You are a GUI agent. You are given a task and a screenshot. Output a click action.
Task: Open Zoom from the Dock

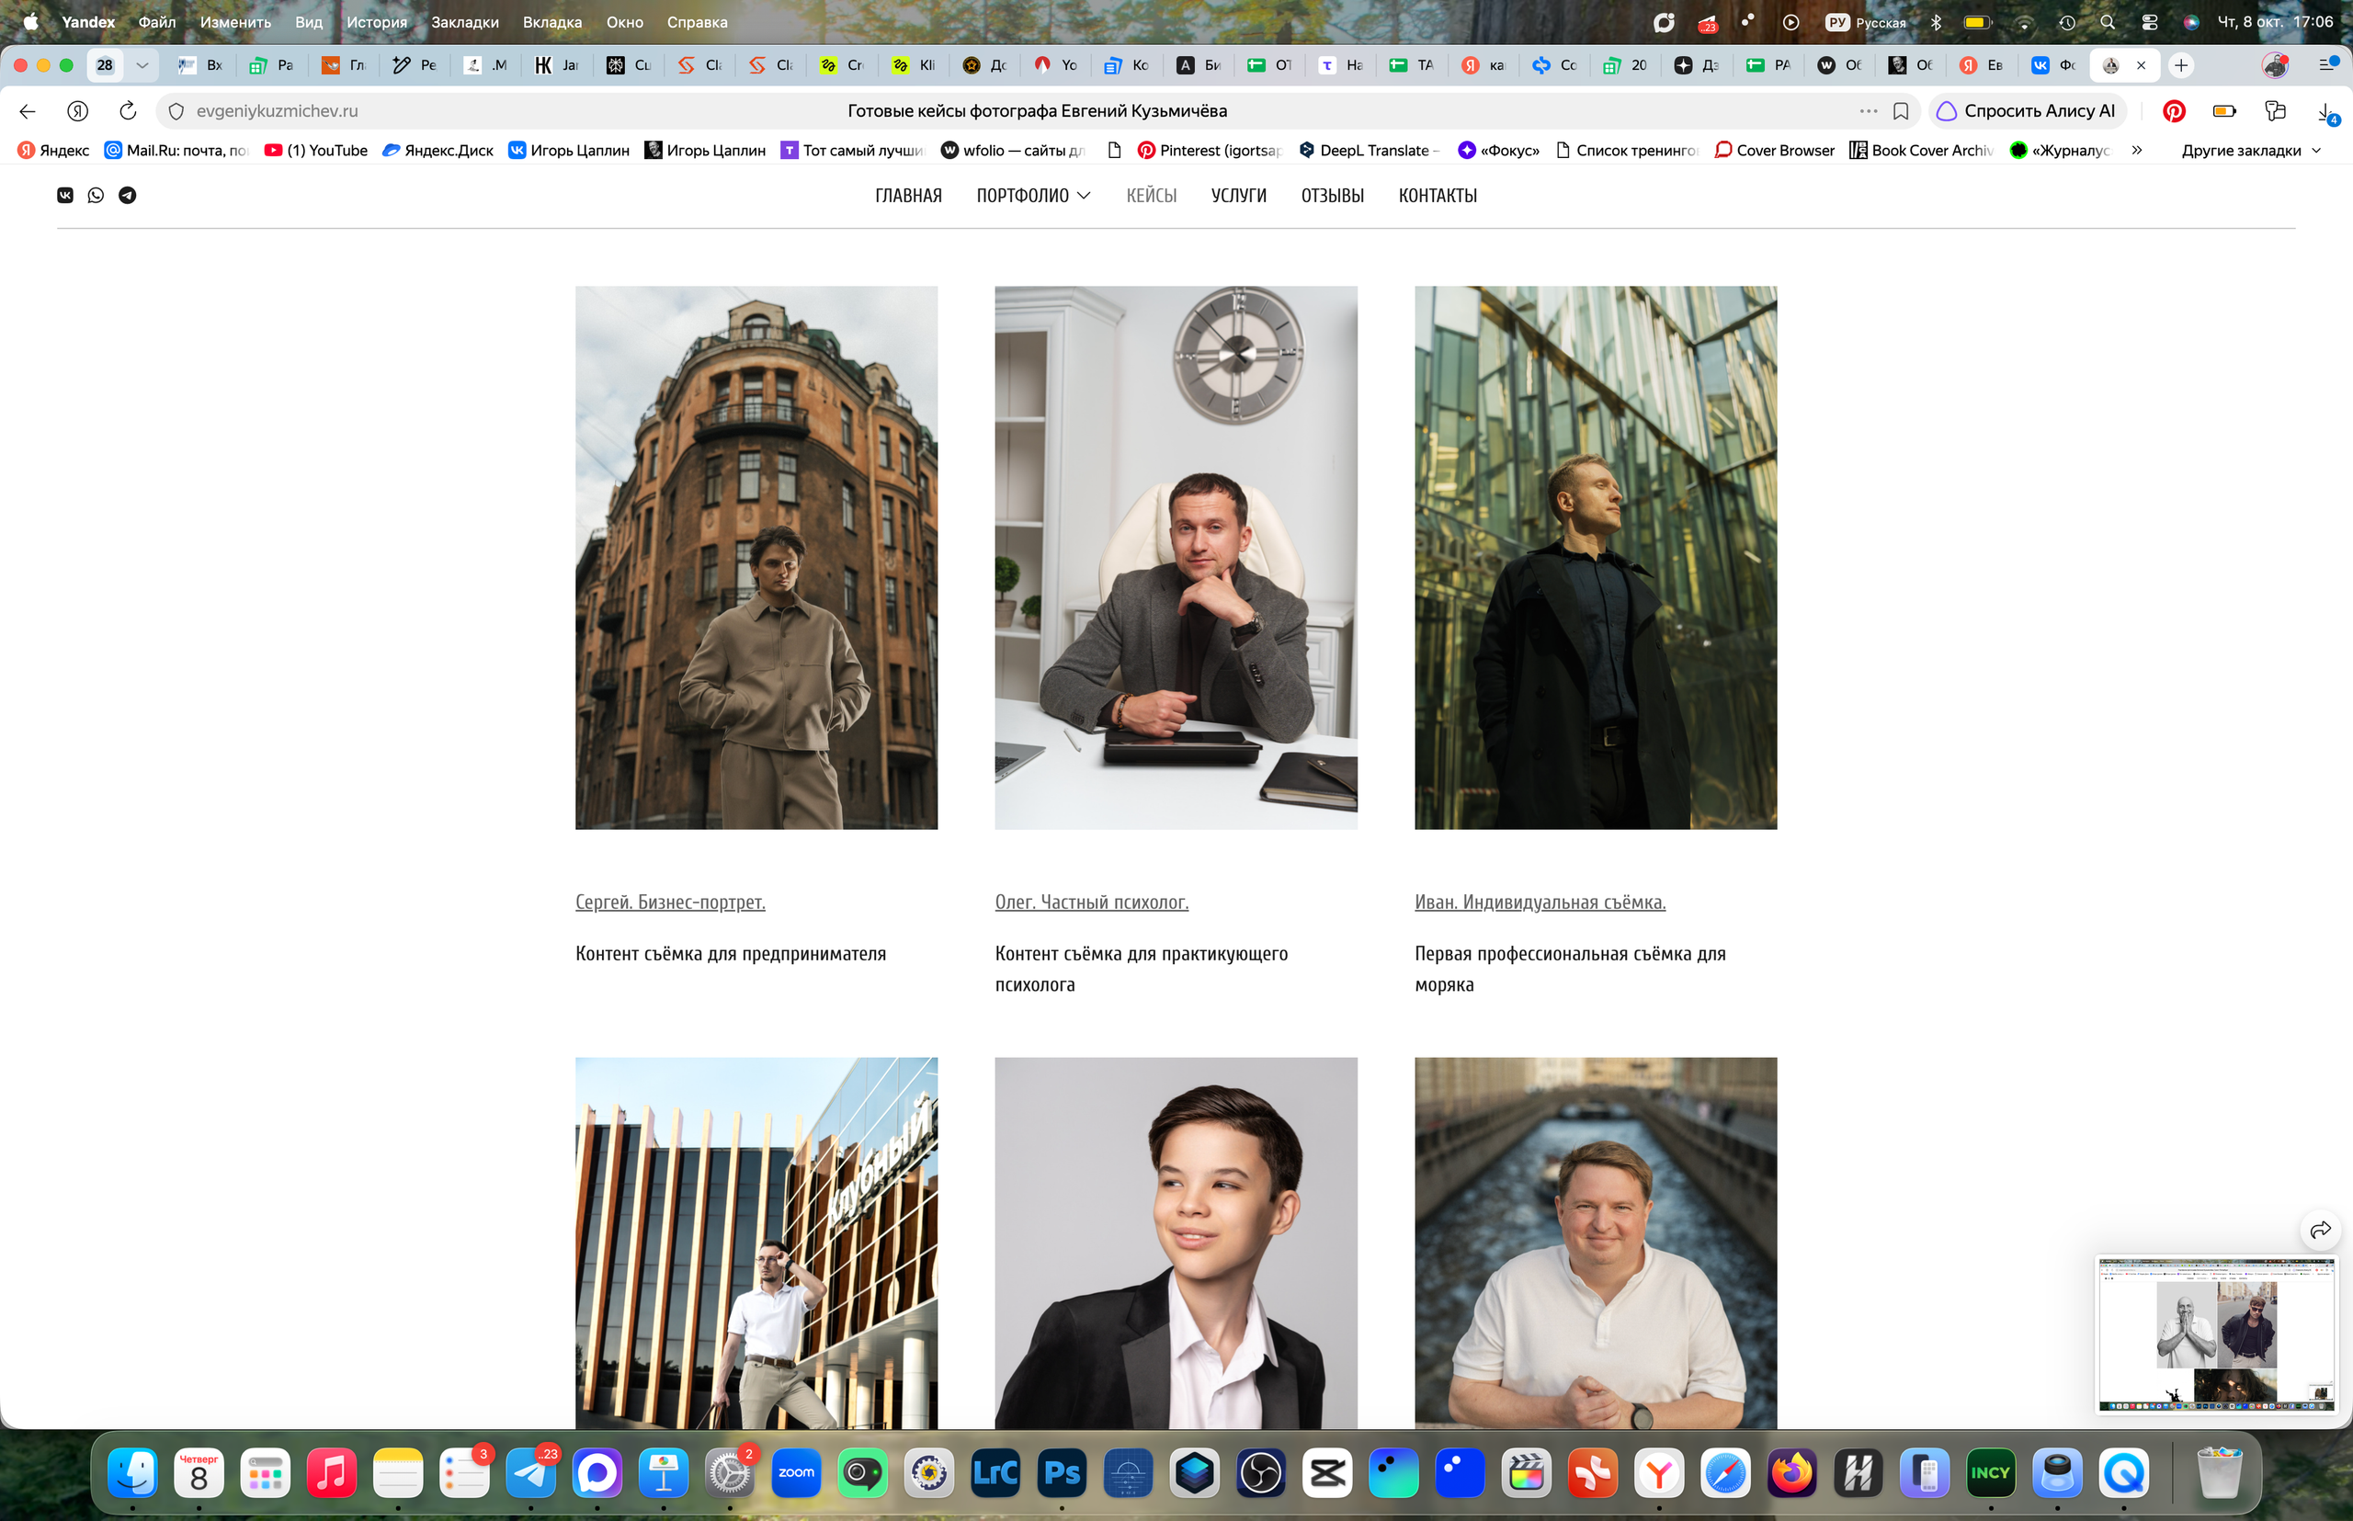796,1472
